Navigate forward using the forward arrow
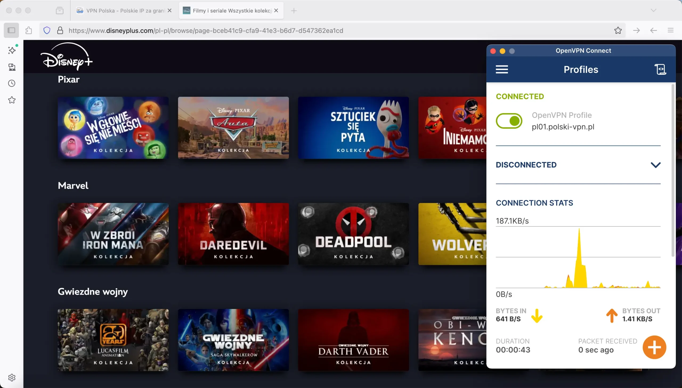 [x=636, y=30]
